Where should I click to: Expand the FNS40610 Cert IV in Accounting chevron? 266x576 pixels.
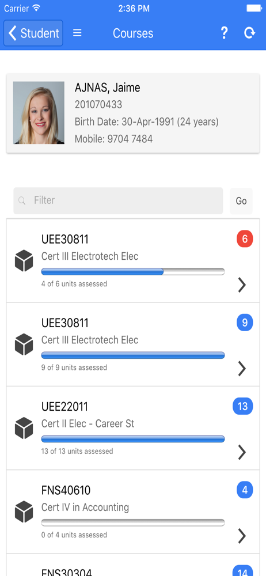coord(242,536)
